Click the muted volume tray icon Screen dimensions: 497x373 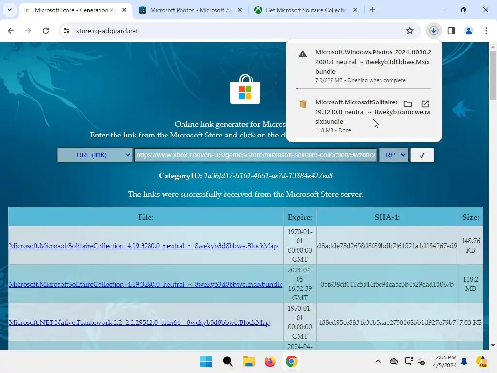(x=421, y=361)
